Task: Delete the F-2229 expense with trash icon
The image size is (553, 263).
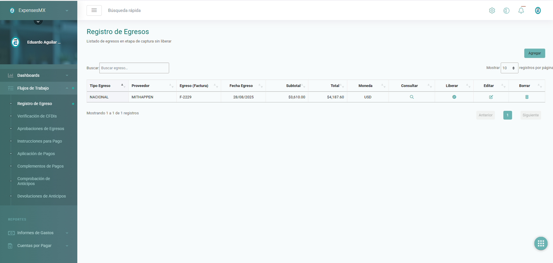Action: 527,97
